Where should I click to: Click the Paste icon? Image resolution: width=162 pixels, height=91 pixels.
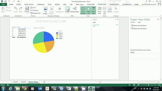point(3,9)
